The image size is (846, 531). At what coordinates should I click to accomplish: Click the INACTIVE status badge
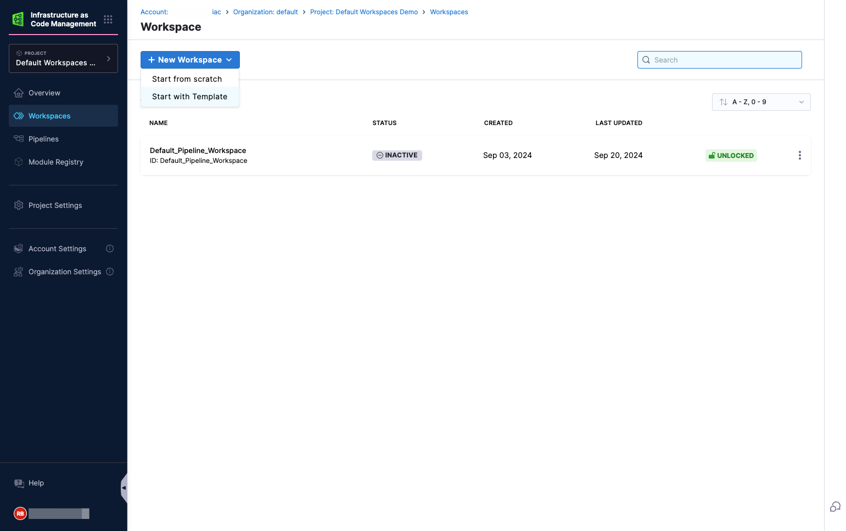click(397, 155)
